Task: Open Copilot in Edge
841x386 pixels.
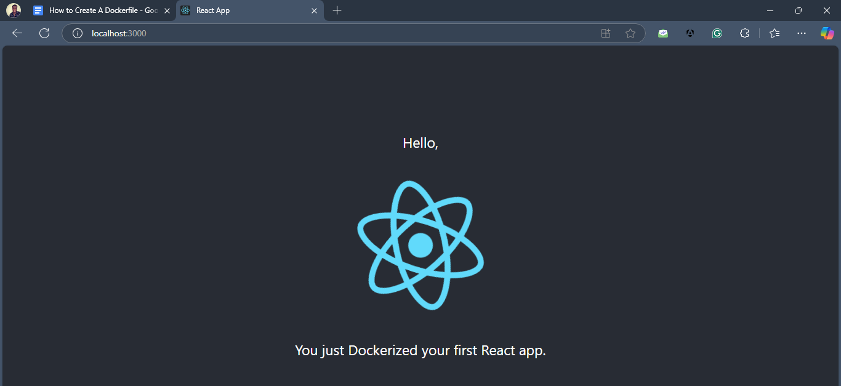Action: tap(827, 33)
